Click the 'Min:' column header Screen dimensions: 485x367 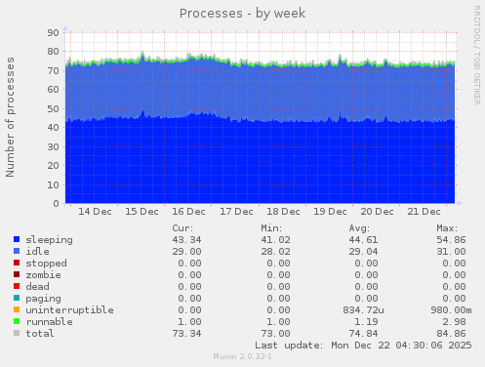(x=271, y=228)
